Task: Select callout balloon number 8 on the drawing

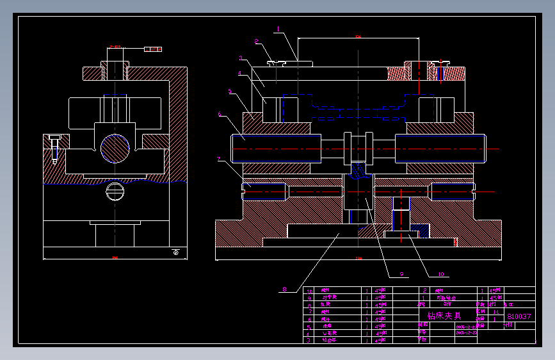Action: 285,289
